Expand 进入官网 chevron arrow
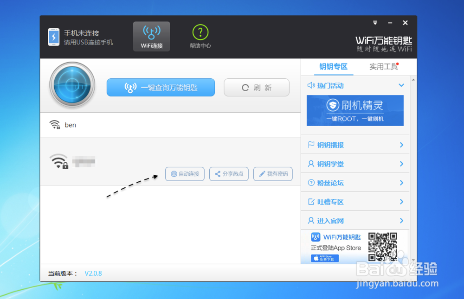 401,221
